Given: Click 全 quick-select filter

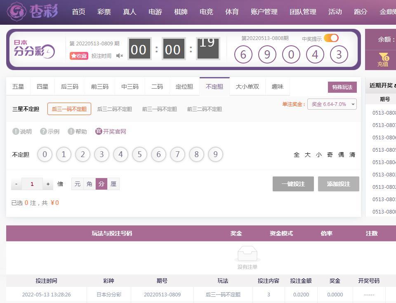Looking at the screenshot, I should coord(297,155).
